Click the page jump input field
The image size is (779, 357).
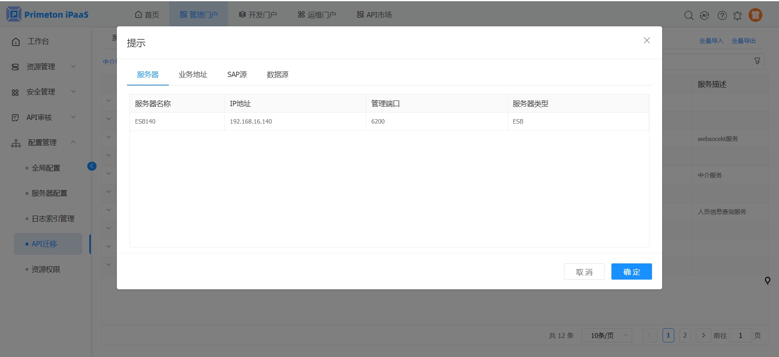740,335
